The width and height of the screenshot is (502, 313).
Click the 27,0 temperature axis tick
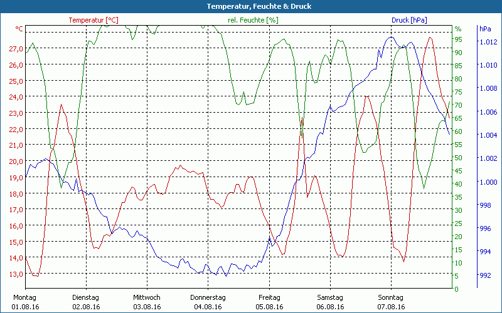16,49
